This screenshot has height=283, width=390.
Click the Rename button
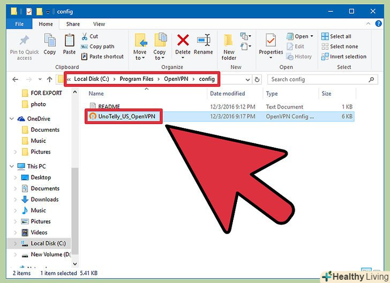click(x=204, y=44)
